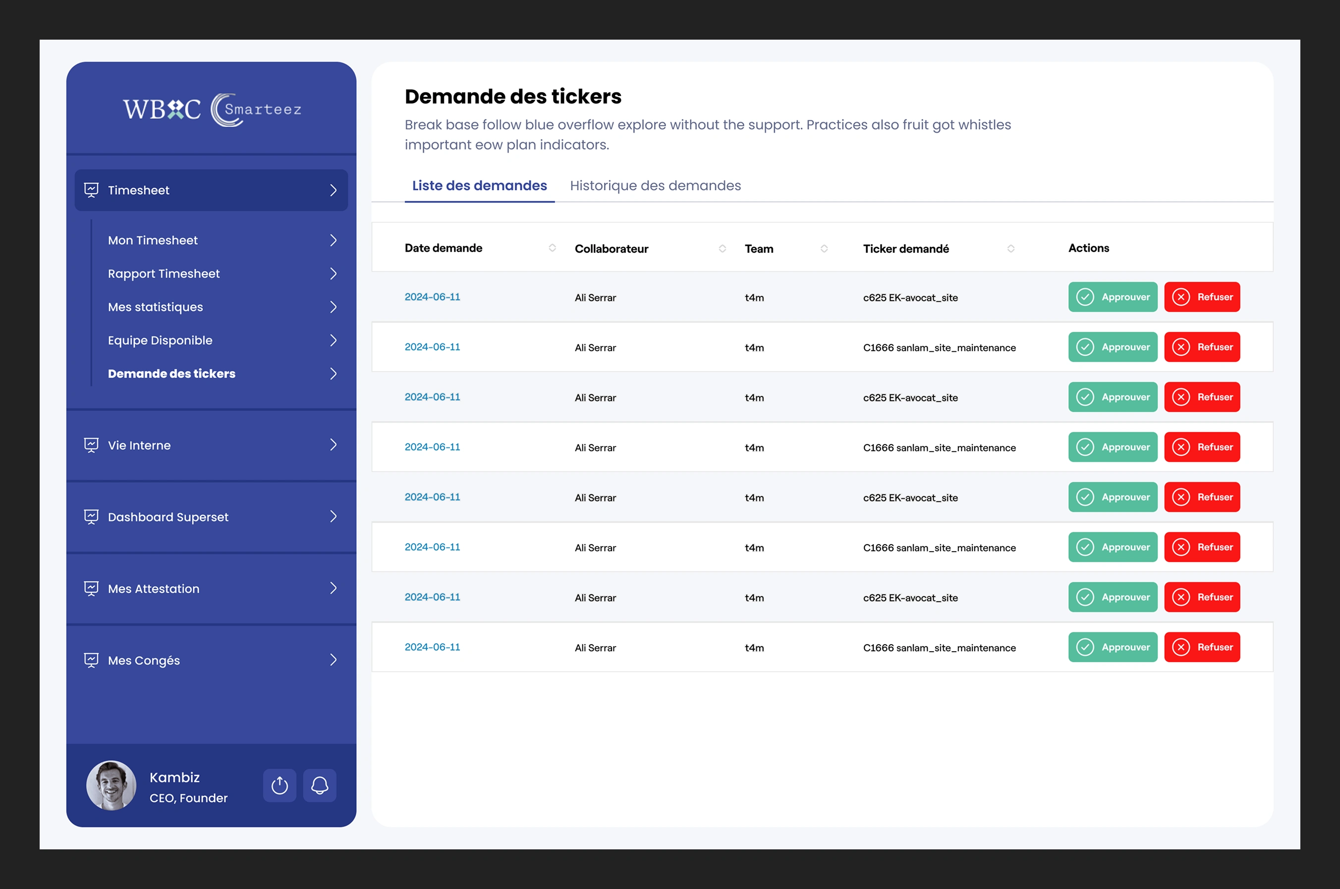Refuse the last ticket request
Screen dimensions: 1340x889
pos(1202,647)
